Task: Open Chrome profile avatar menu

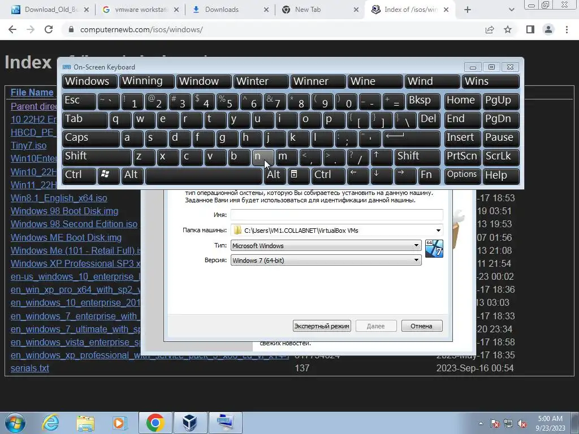Action: tap(548, 29)
